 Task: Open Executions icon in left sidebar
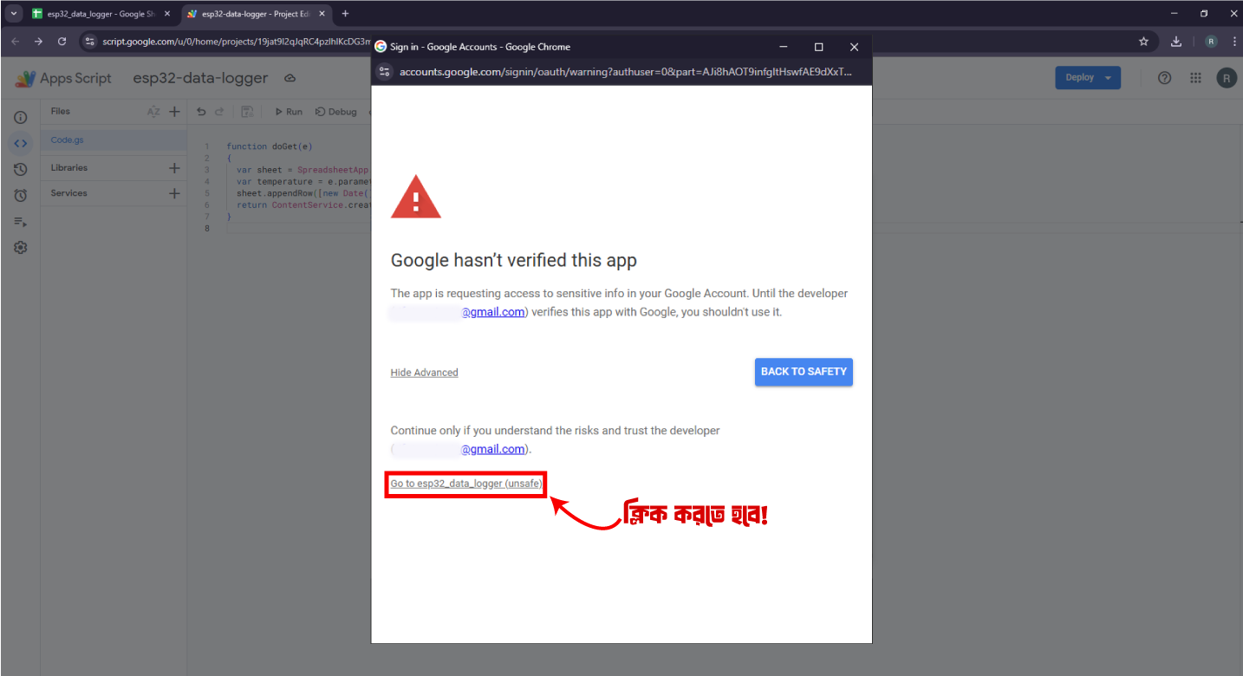21,222
